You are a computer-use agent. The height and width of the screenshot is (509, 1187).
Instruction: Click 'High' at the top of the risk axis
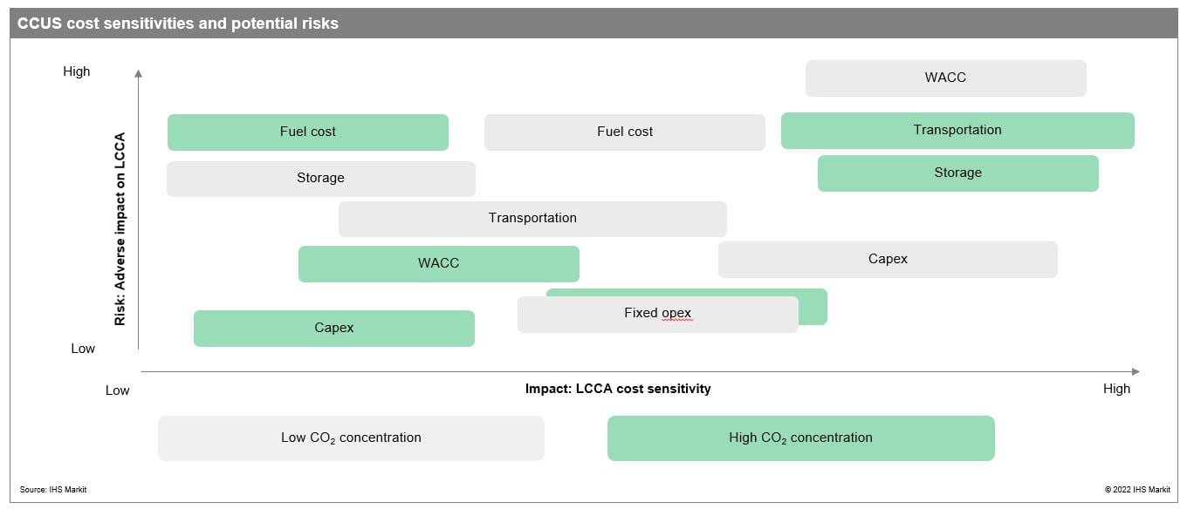[77, 71]
